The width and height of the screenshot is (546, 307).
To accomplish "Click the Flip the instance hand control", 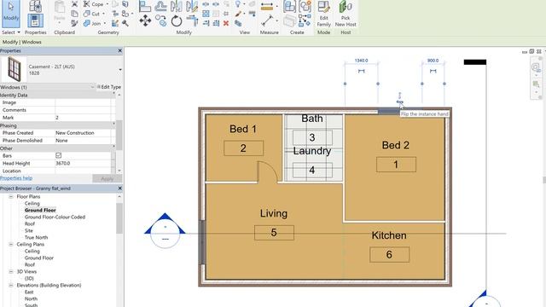I will pyautogui.click(x=400, y=102).
